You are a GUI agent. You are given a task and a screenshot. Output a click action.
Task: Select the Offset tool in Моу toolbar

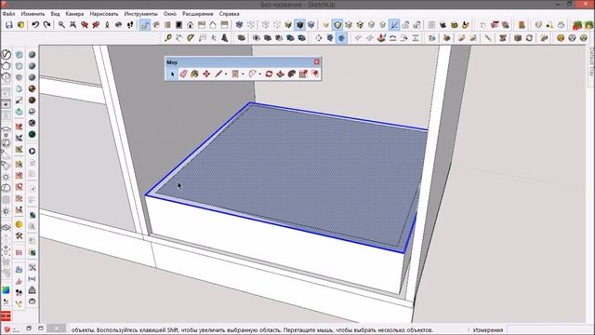[x=291, y=74]
